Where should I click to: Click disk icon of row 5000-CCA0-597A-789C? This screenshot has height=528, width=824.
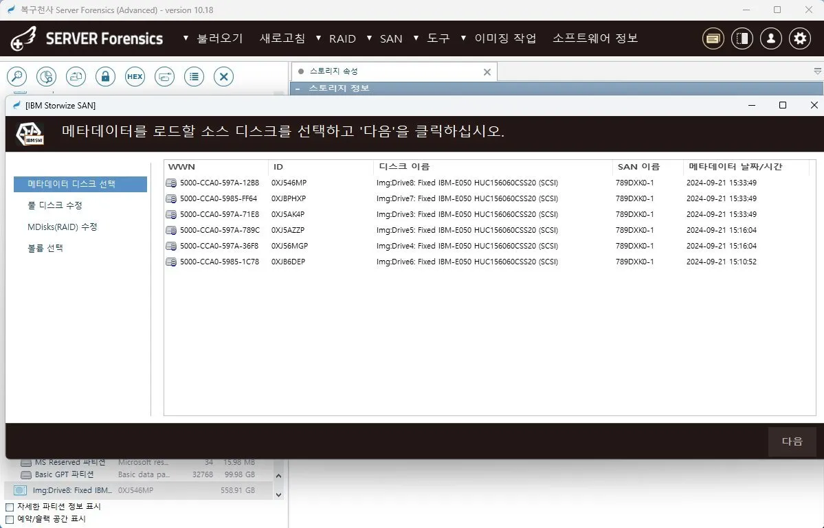(171, 230)
